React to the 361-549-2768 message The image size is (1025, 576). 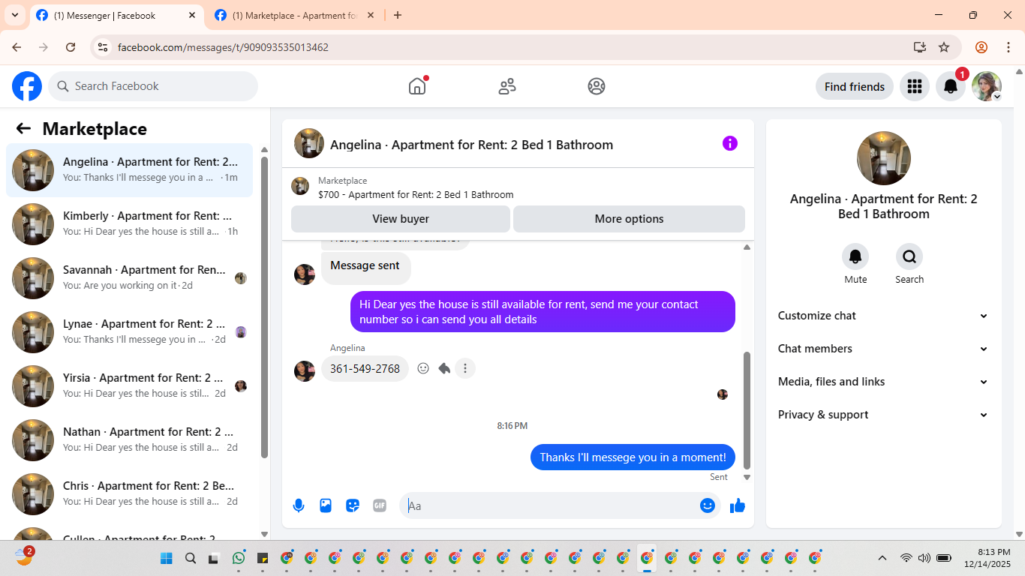[x=423, y=368]
